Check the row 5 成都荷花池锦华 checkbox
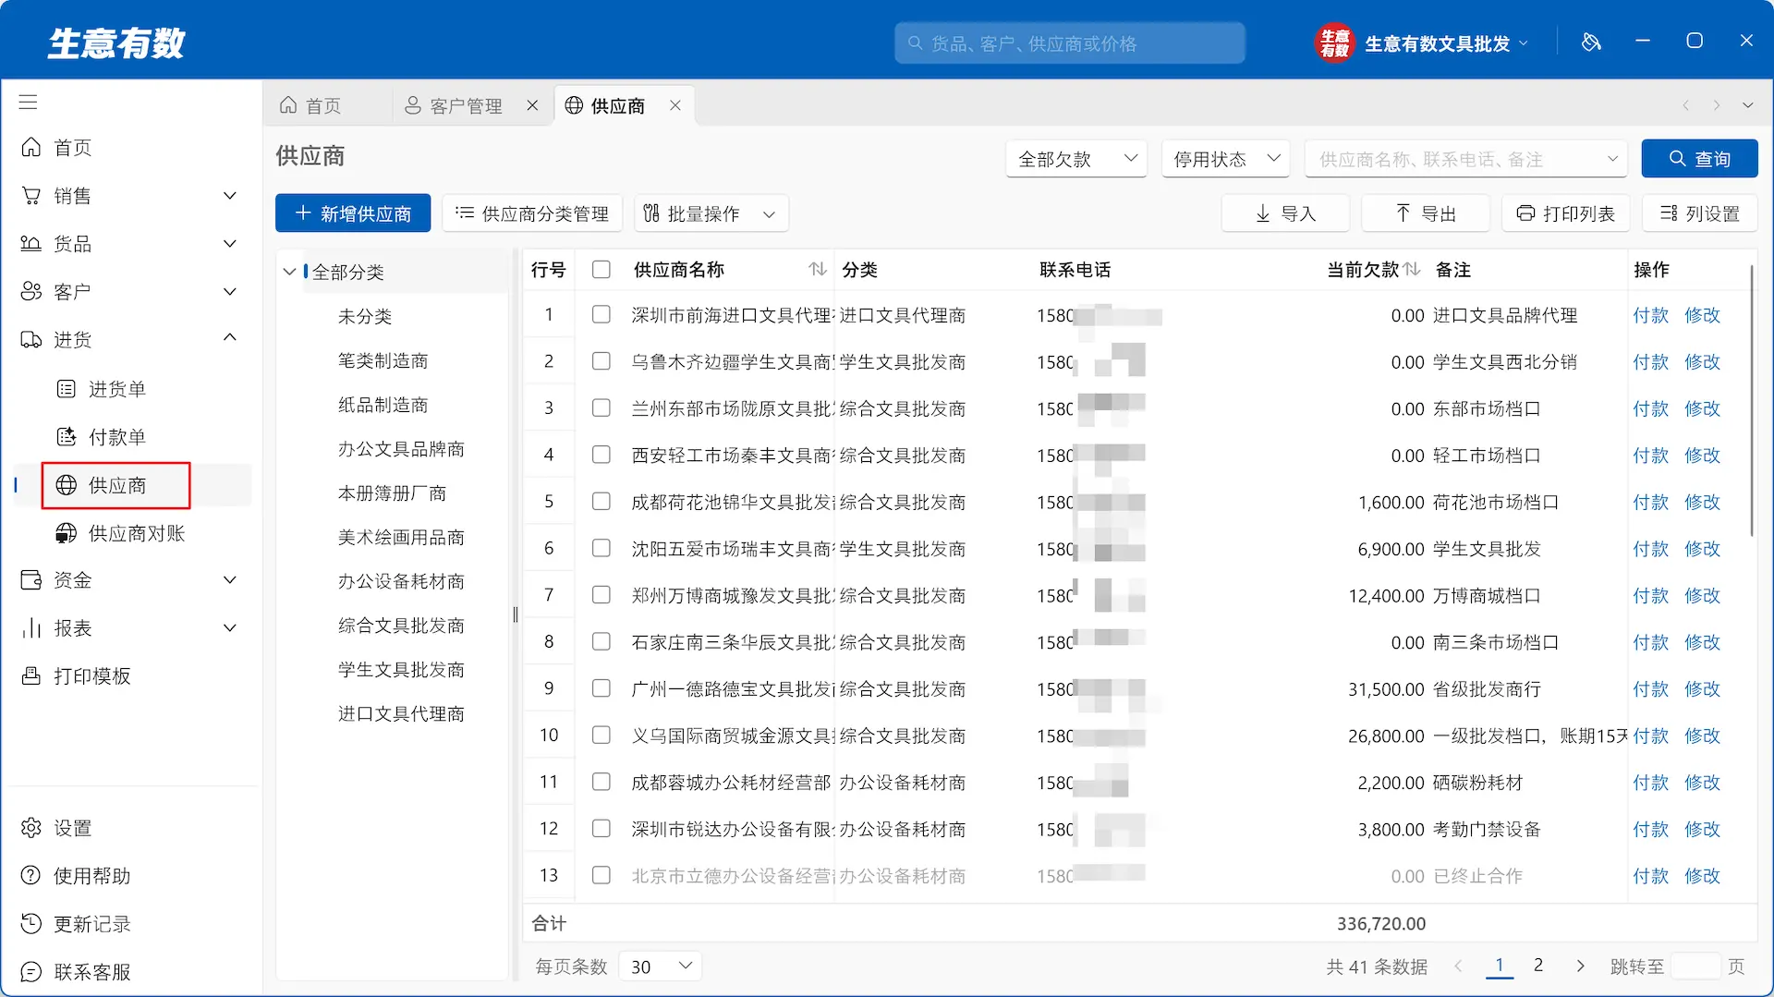 (x=601, y=502)
